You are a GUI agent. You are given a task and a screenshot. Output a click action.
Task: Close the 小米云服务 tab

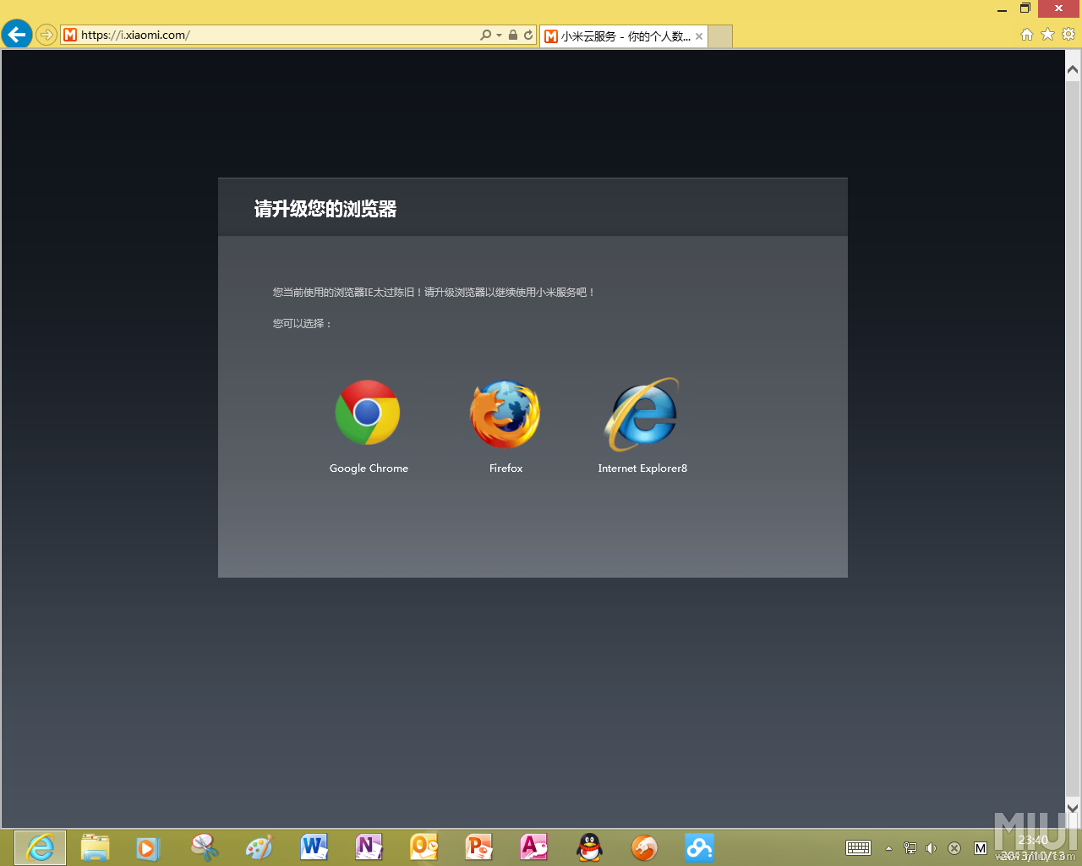coord(699,36)
